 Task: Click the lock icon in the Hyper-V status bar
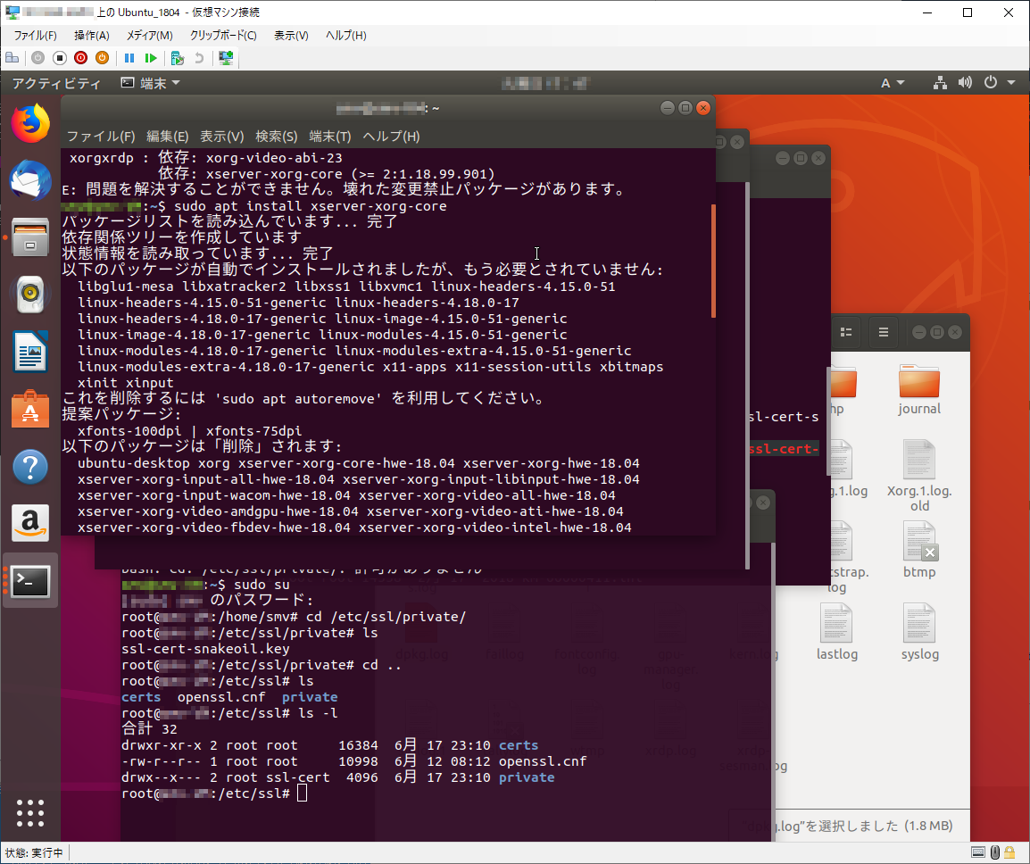tap(1009, 852)
